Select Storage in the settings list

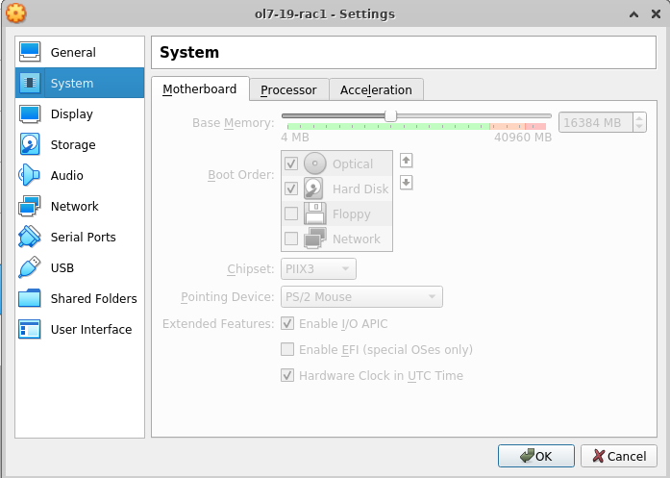tap(80, 144)
